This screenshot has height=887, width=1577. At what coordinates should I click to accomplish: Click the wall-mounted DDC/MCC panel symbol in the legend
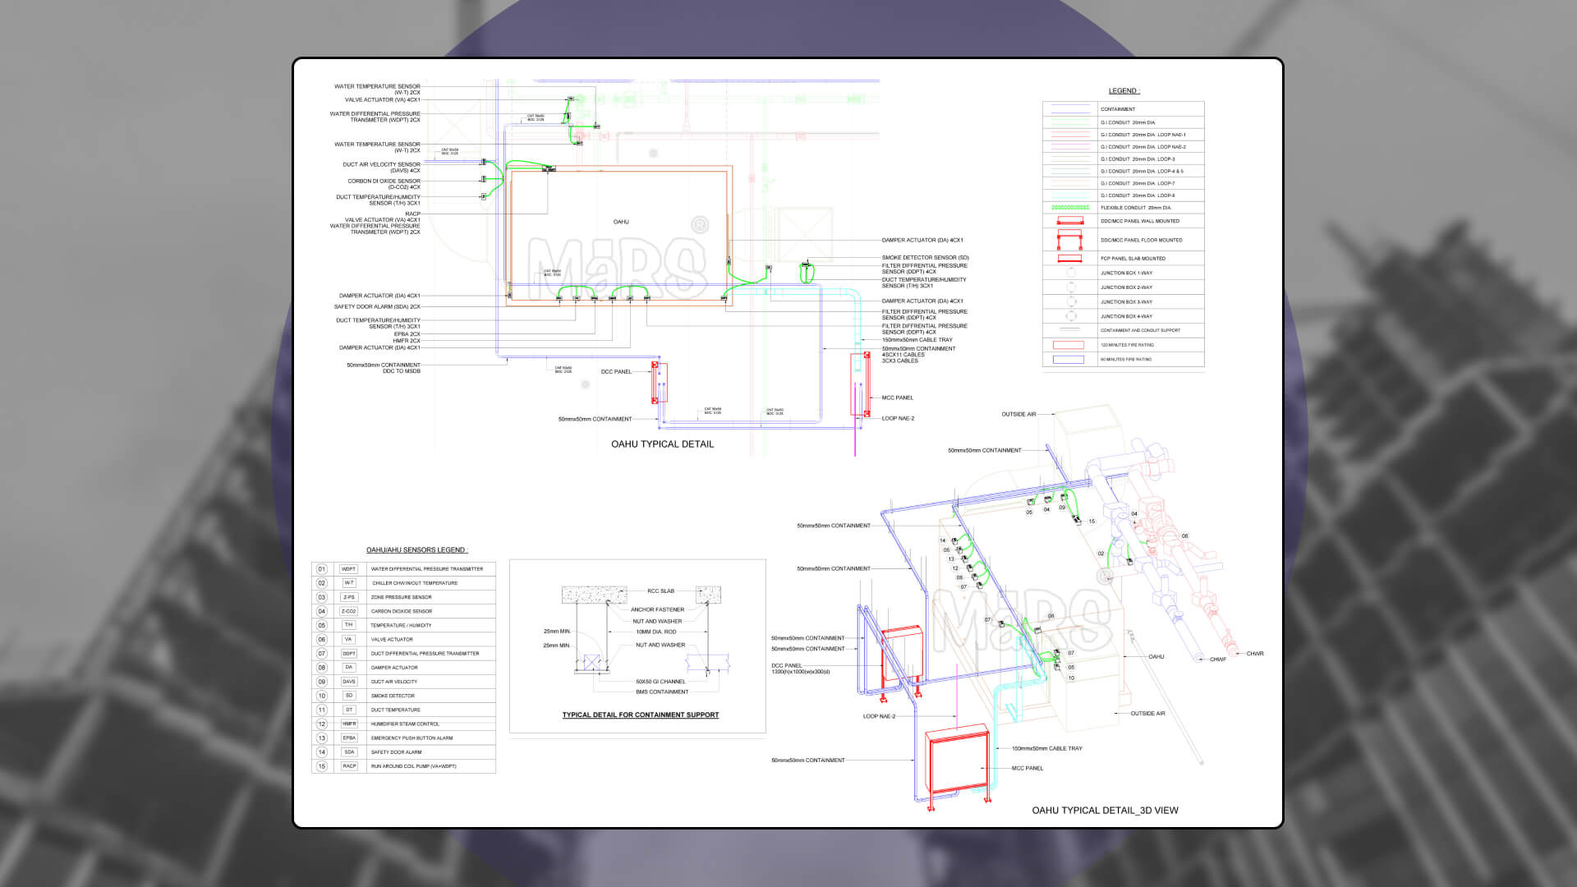click(1069, 221)
